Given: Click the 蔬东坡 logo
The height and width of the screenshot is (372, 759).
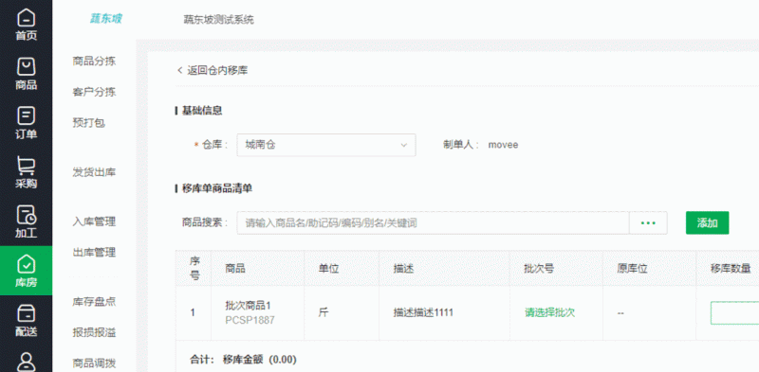Looking at the screenshot, I should point(106,19).
